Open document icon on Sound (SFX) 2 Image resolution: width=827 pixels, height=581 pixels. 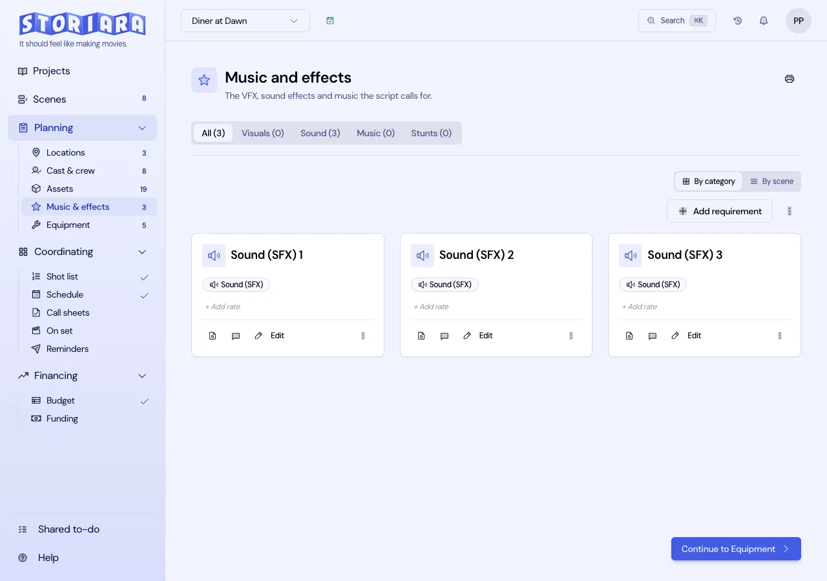421,336
